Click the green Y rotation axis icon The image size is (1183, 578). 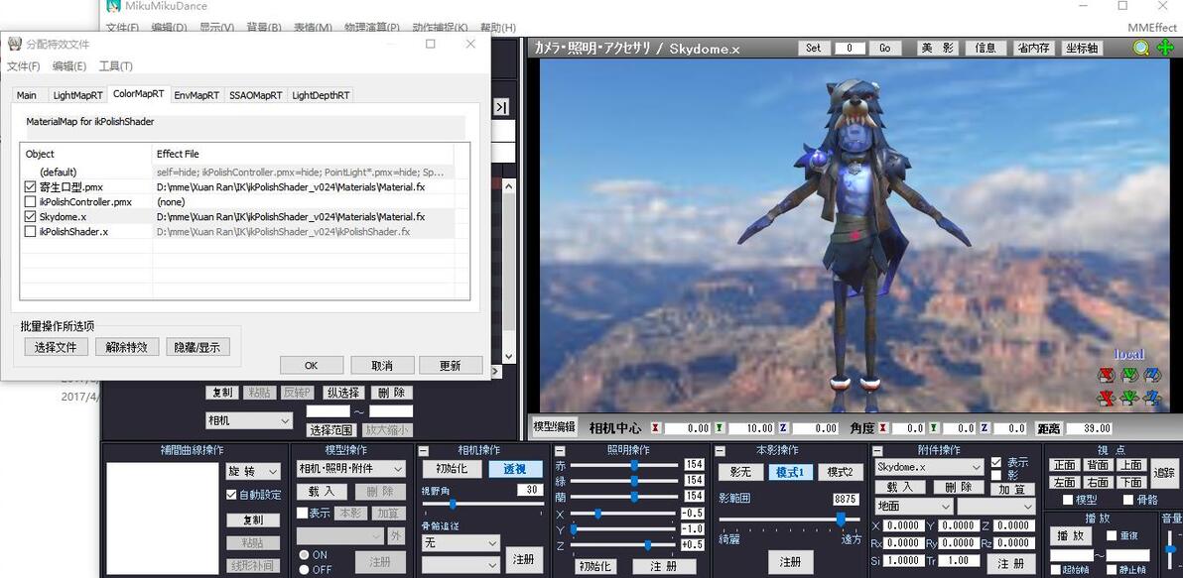tap(1129, 375)
